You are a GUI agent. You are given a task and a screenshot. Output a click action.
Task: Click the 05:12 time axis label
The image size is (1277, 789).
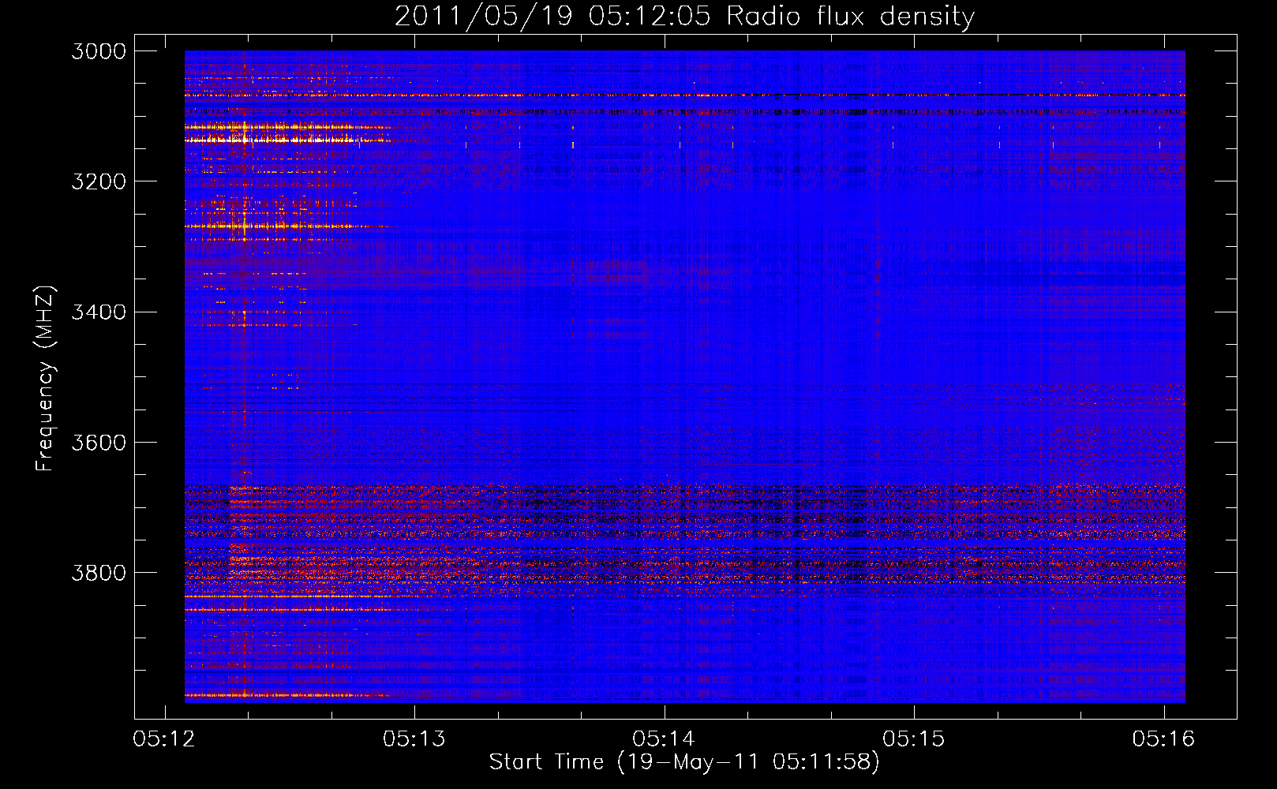click(165, 739)
